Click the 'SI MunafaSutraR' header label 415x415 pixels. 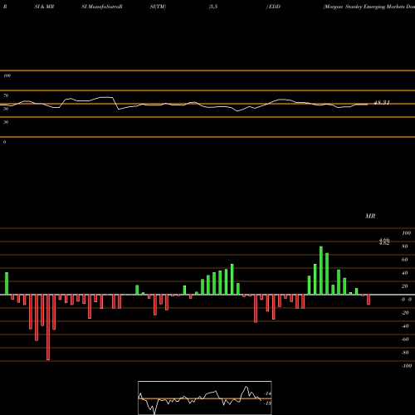[x=102, y=7]
